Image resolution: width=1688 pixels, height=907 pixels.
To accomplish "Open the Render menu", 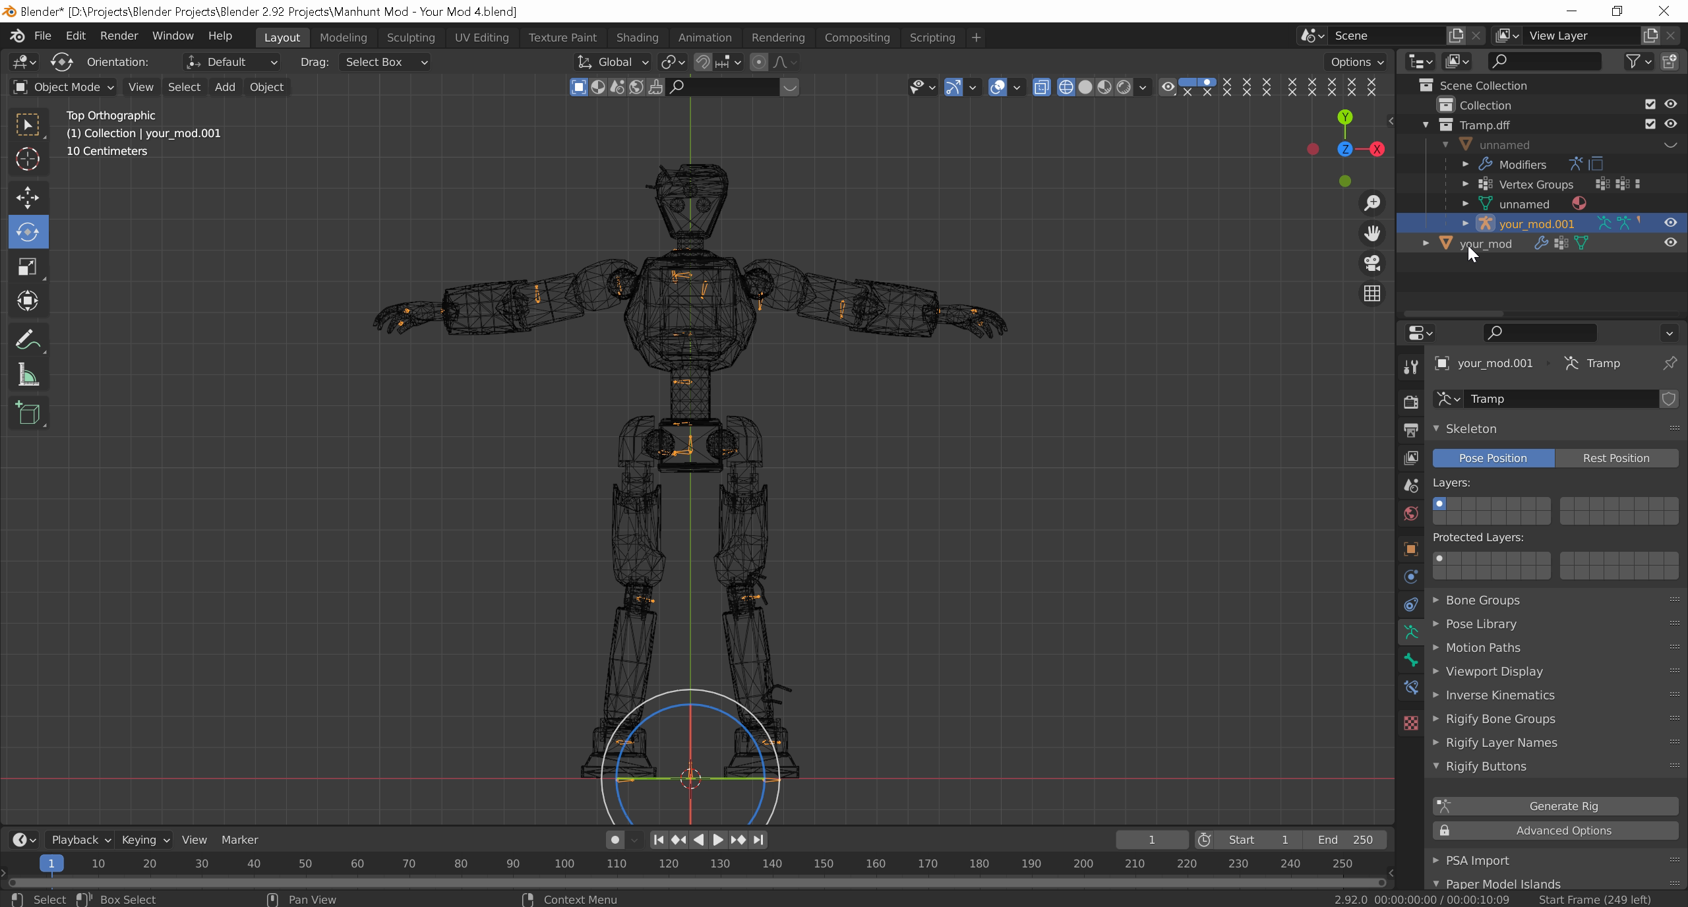I will 119,36.
